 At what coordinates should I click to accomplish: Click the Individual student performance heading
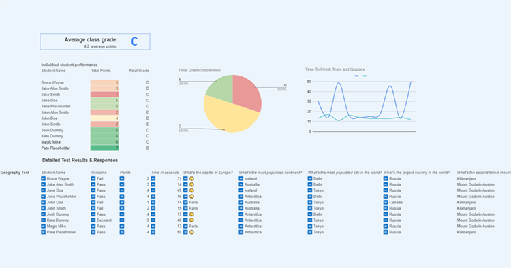[x=69, y=65]
